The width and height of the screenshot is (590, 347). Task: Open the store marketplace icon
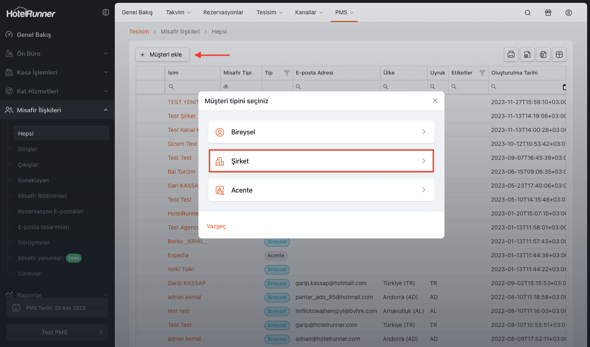[548, 13]
